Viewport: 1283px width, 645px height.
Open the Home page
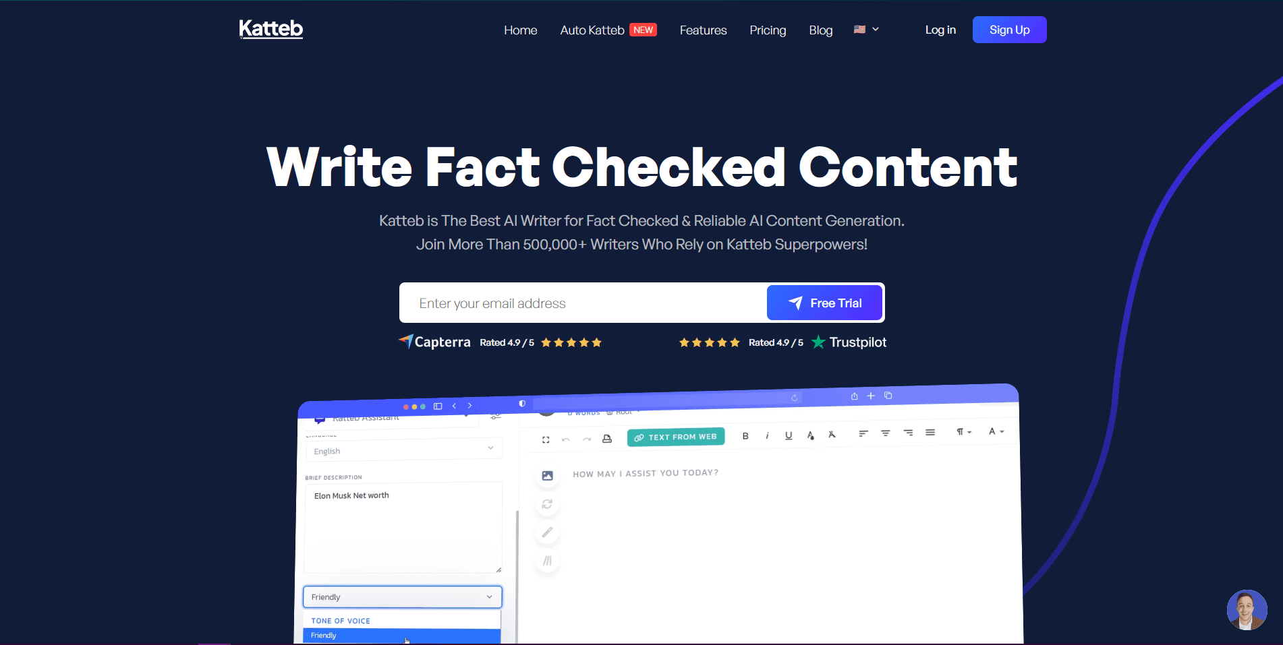pos(521,30)
